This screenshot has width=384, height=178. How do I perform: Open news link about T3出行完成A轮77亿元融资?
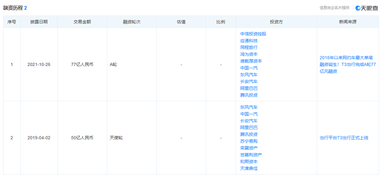348,64
